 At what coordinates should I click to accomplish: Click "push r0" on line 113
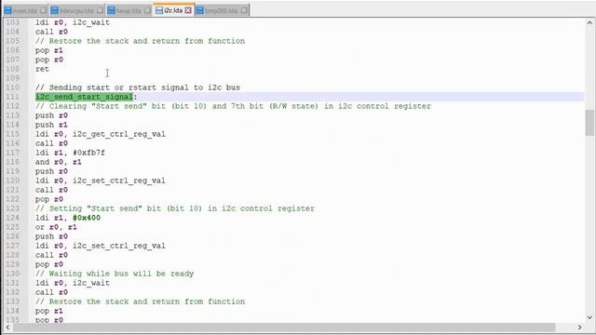pos(51,115)
